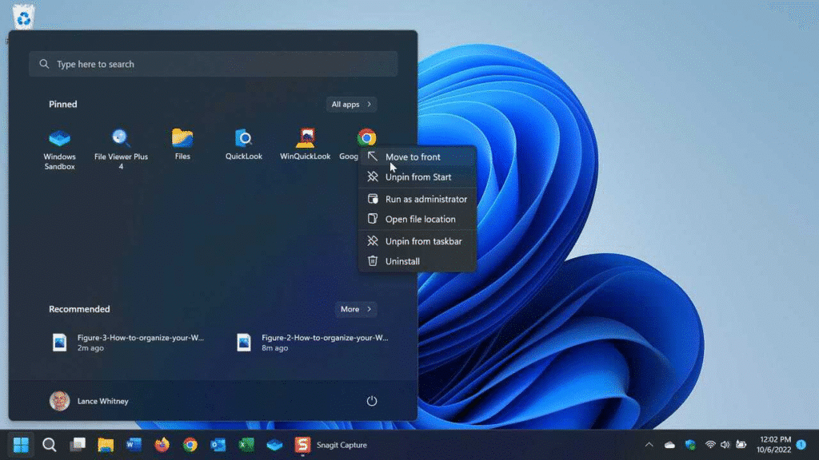Open the Lance Whitney account menu

pyautogui.click(x=90, y=401)
